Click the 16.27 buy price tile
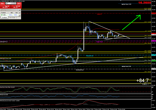Screen dimensions: 156x110 coord(16,7)
